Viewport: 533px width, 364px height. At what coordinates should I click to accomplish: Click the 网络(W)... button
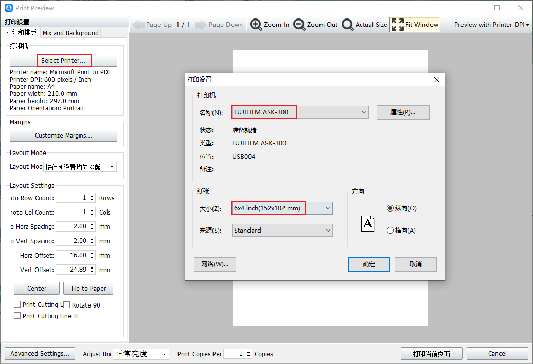(x=215, y=264)
